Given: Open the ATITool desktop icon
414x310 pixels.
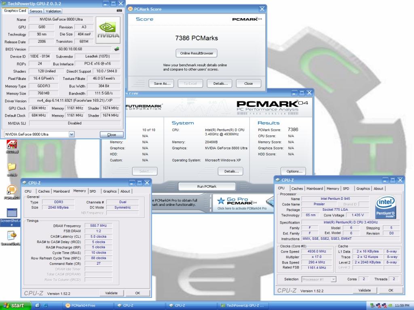Looking at the screenshot, I should tap(12, 147).
